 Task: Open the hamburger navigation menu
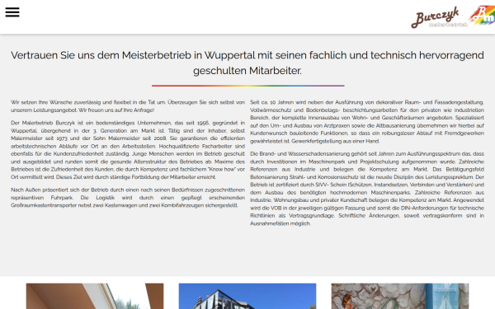[12, 12]
